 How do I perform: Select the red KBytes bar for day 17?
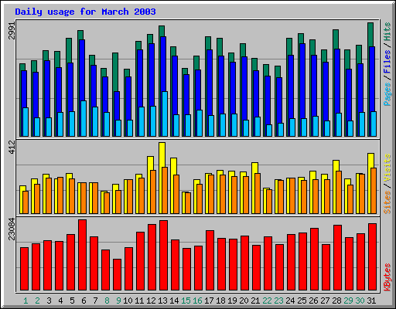coord(210,260)
